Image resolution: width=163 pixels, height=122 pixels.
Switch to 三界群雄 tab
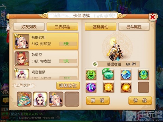tap(62, 27)
